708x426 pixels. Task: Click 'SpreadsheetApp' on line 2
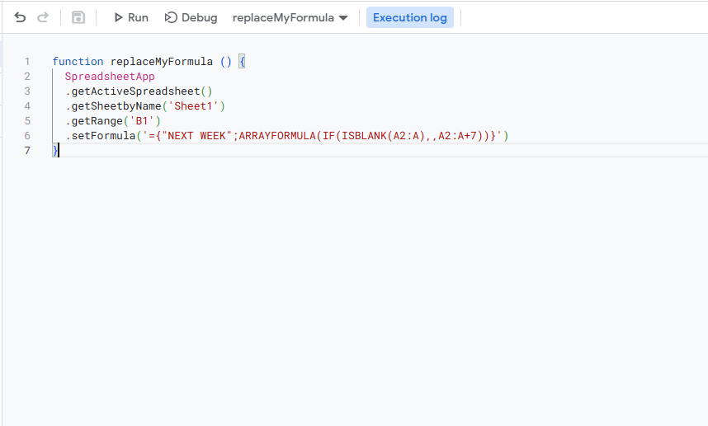click(110, 76)
